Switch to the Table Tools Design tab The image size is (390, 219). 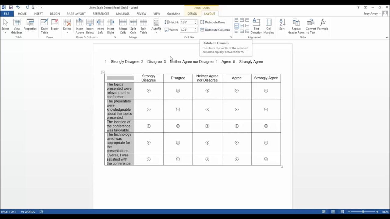(192, 14)
